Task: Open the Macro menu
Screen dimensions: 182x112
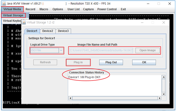Action: 44,9
